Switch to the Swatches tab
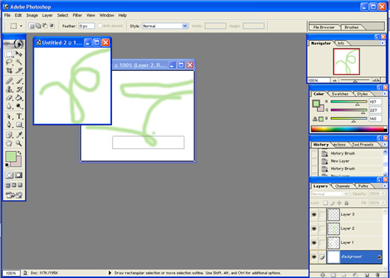The image size is (390, 278). tap(340, 94)
